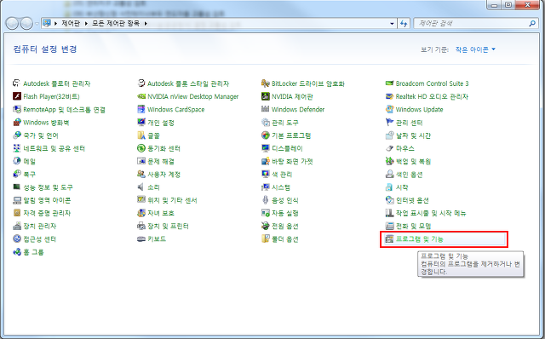This screenshot has width=545, height=339.
Task: Open 바탕 화면 가젯 link
Action: pyautogui.click(x=292, y=161)
